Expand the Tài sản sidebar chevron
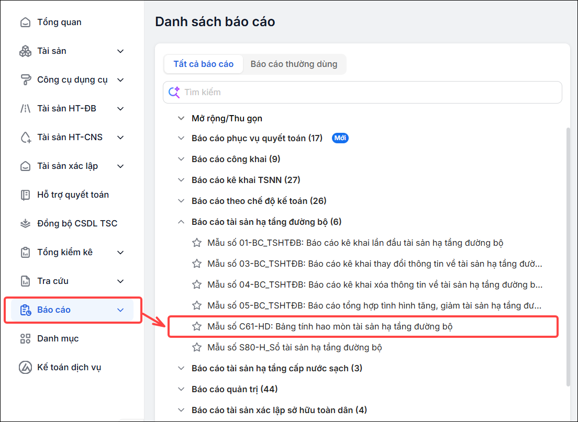The width and height of the screenshot is (578, 422). 120,51
